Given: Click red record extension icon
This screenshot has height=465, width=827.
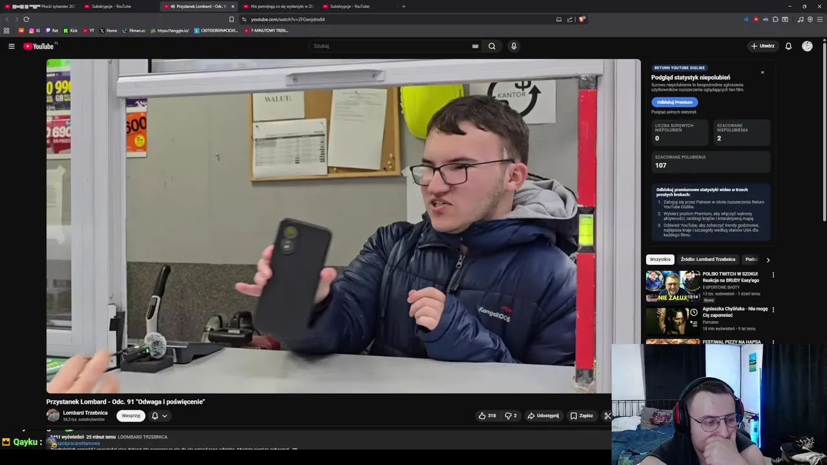Looking at the screenshot, I should click(756, 19).
